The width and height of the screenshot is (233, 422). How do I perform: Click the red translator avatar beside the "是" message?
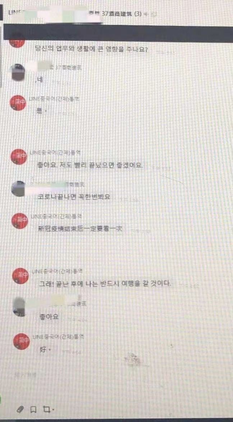pos(18,103)
